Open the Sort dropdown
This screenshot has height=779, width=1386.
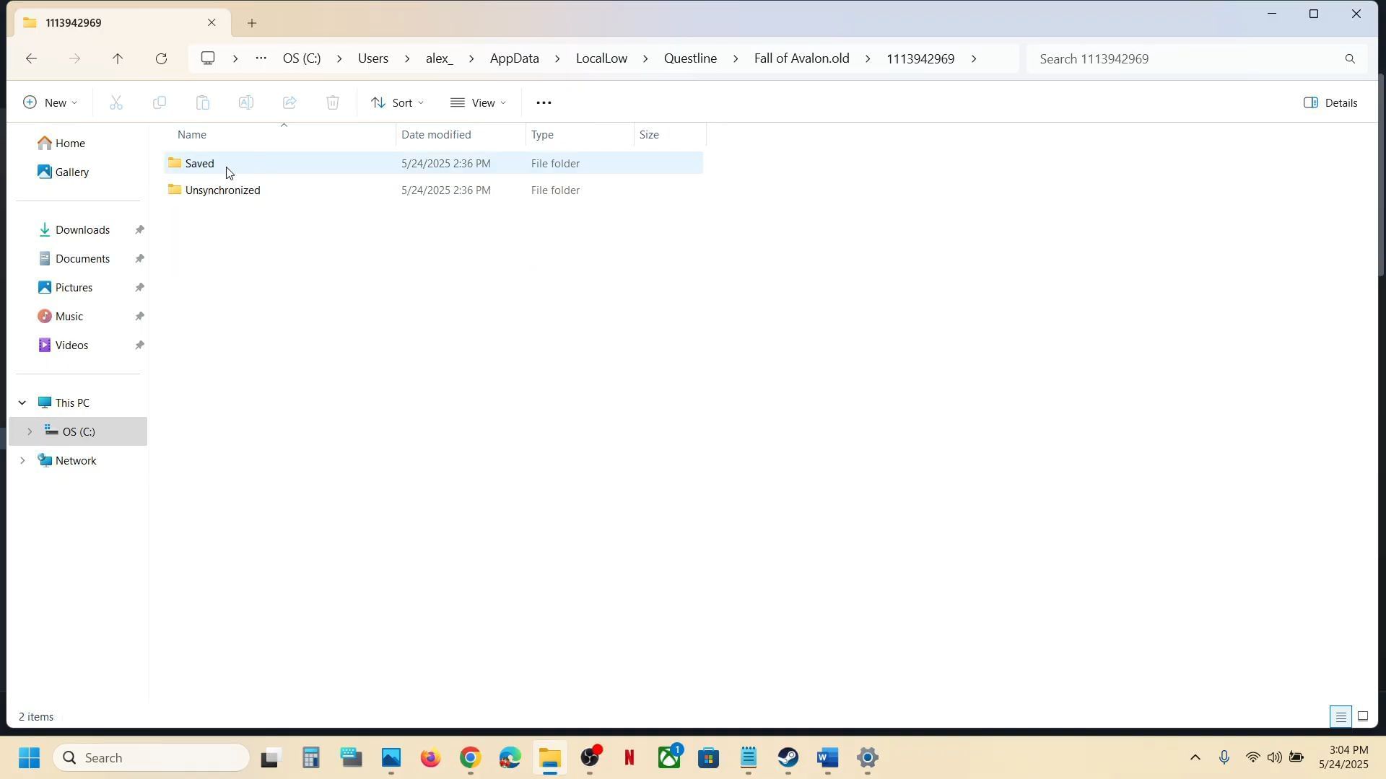tap(397, 102)
